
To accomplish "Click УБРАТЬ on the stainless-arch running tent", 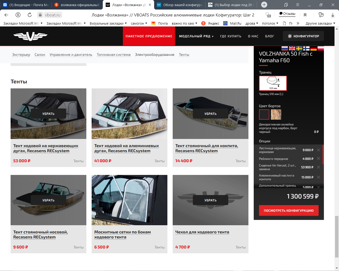I will click(x=48, y=114).
